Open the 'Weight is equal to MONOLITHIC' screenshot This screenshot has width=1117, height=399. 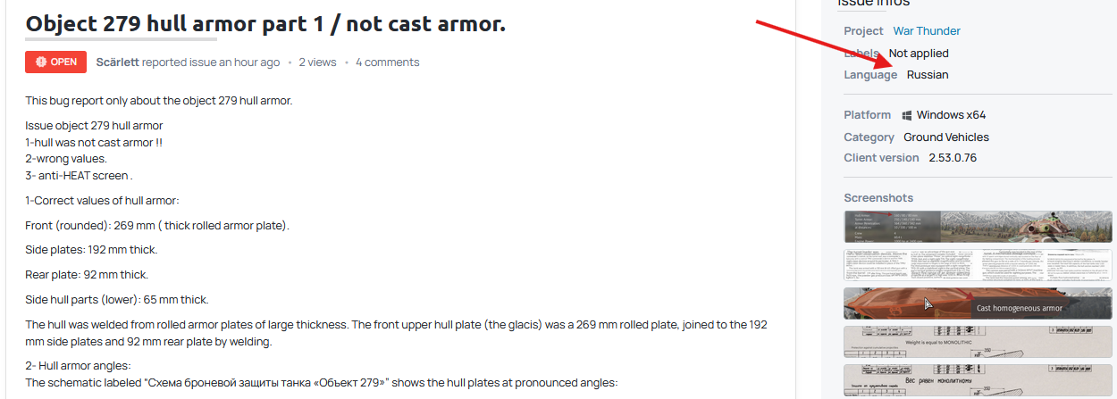(978, 342)
